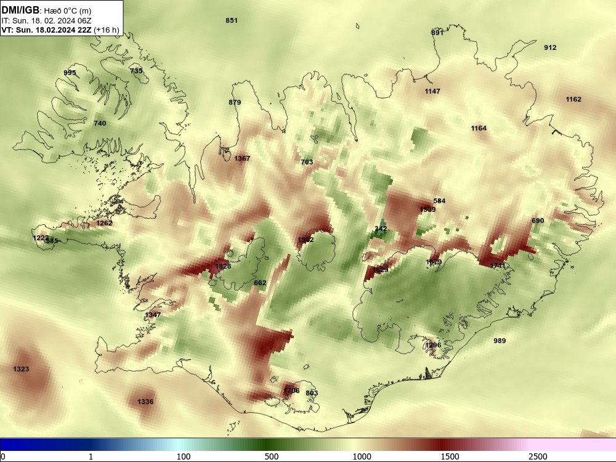
Task: Click the 989 height value
Action: click(500, 341)
